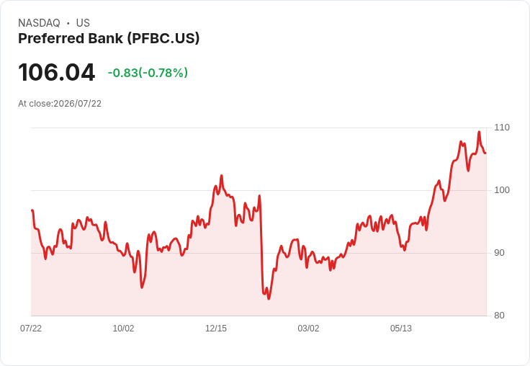Select the 100 y-axis price label

coord(502,190)
